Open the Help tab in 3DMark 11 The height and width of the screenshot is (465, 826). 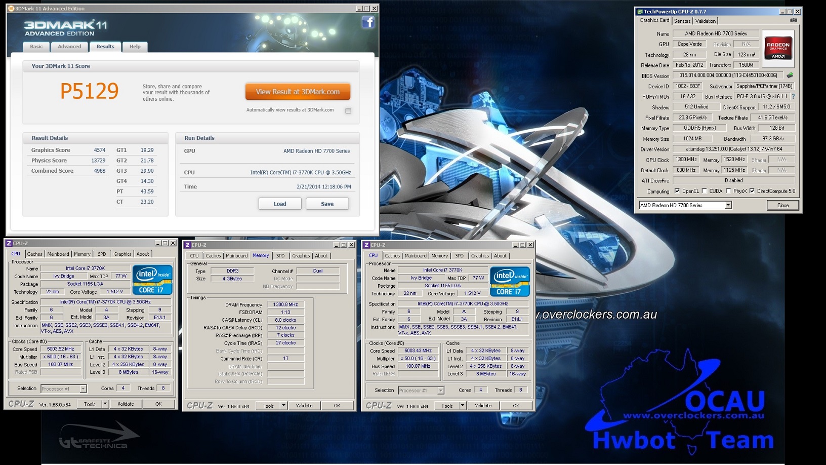[135, 47]
